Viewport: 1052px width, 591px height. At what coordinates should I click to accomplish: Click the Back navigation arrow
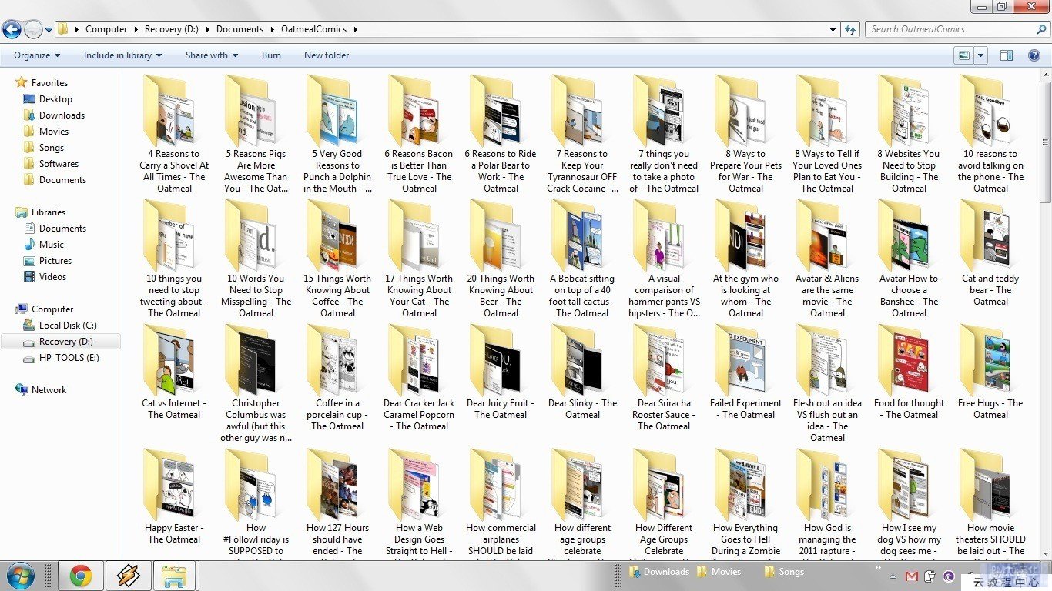[x=12, y=30]
